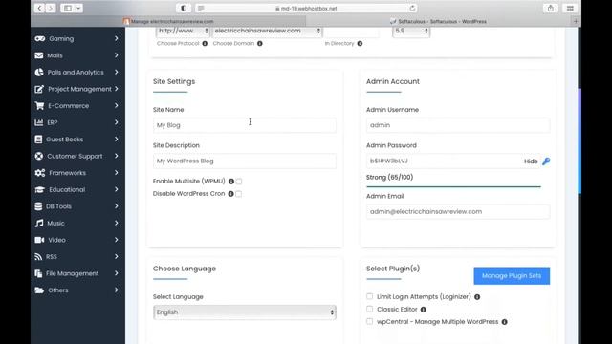Click the RSS feed icon

click(x=38, y=257)
